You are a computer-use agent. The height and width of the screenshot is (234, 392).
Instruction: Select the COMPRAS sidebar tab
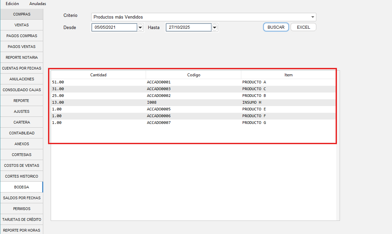tap(22, 14)
